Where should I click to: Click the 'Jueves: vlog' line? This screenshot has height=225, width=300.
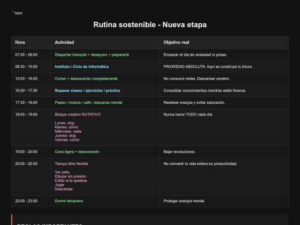(x=65, y=136)
